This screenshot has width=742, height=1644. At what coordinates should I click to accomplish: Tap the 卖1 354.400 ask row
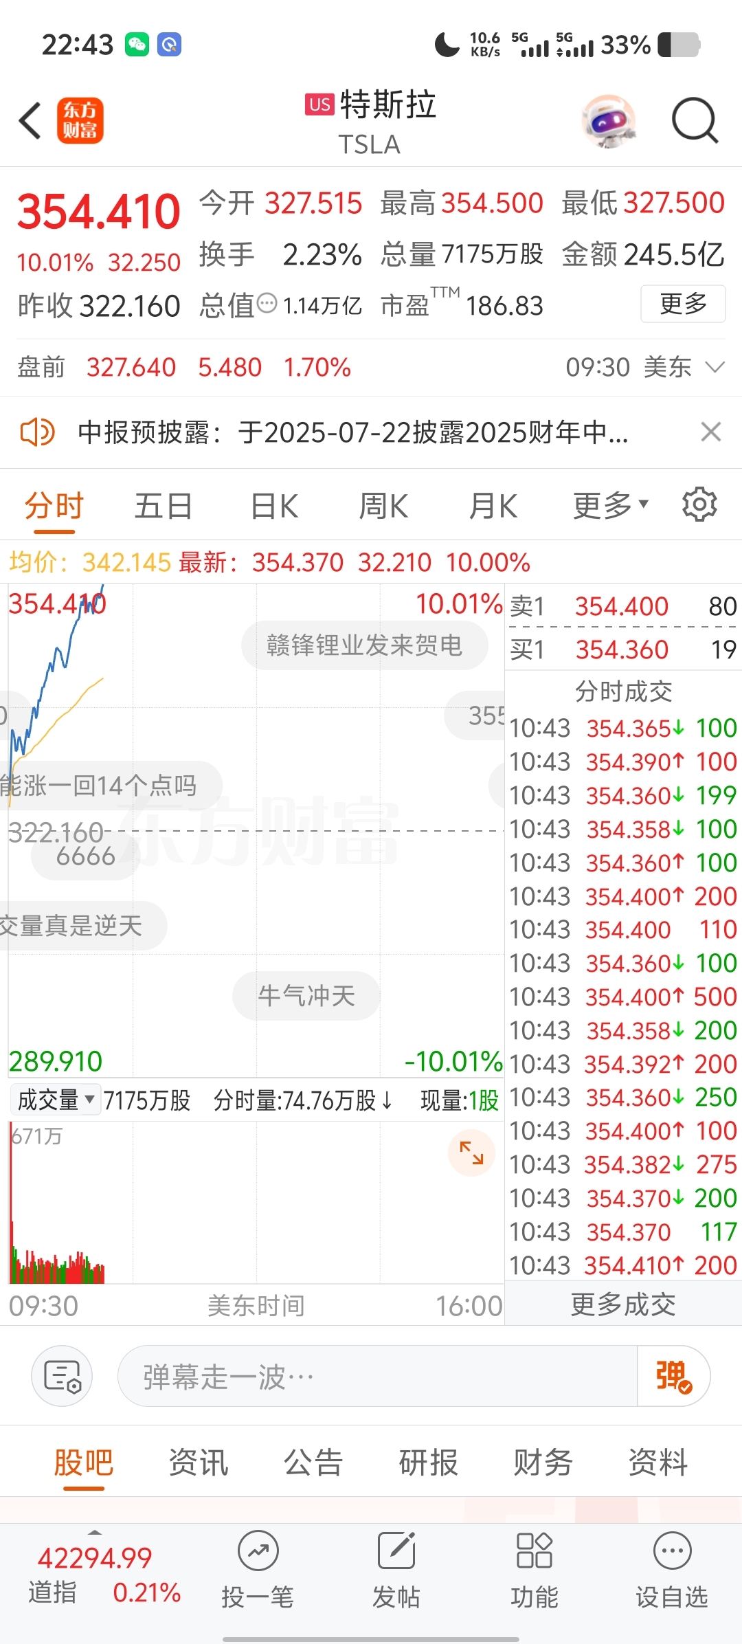click(x=623, y=606)
